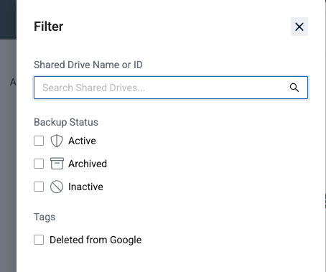Image resolution: width=326 pixels, height=272 pixels.
Task: Enable the Deleted from Google tag checkbox
Action: 39,240
